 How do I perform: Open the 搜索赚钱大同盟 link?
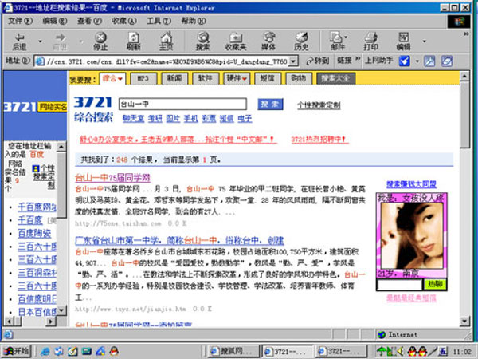click(412, 184)
